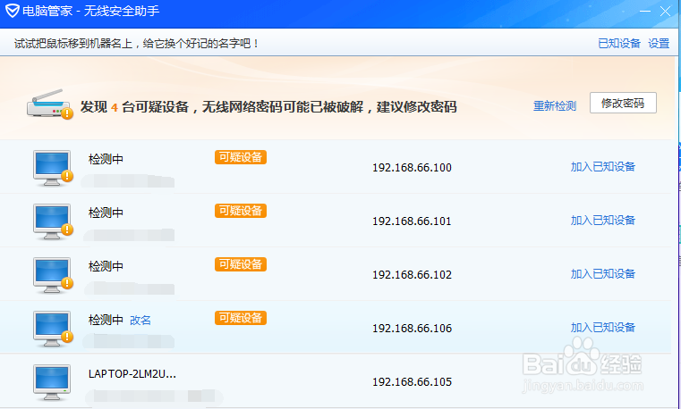Click 改名 rename link for 192.168.66.106

pyautogui.click(x=140, y=321)
